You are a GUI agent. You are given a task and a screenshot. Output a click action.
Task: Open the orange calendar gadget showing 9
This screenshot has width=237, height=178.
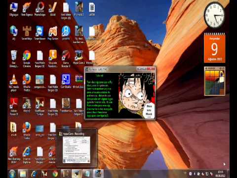215,48
